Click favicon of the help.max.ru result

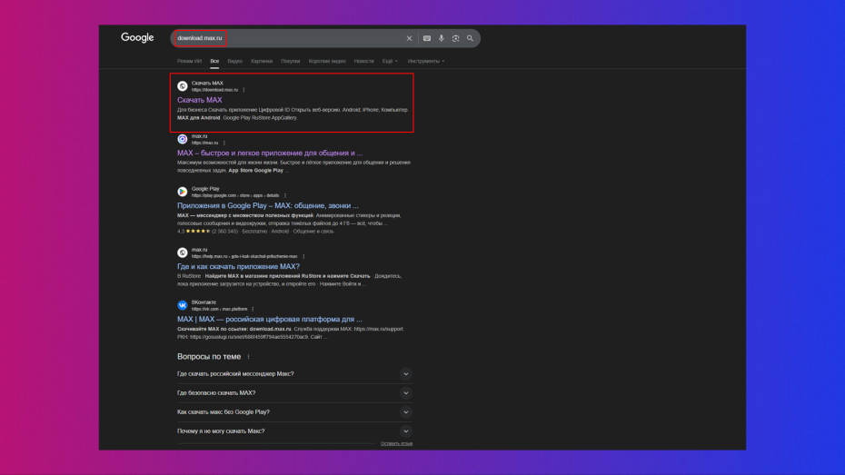pos(183,252)
